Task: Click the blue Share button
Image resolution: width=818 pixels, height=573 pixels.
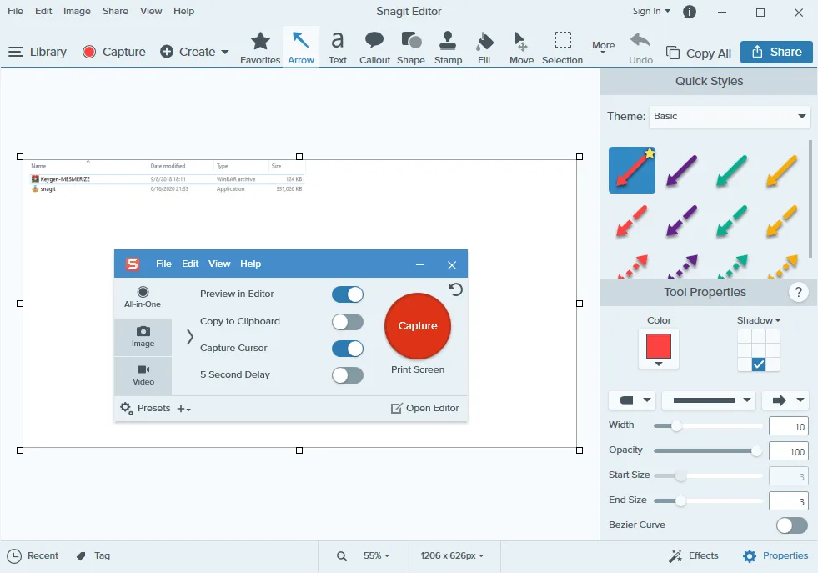Action: tap(776, 52)
